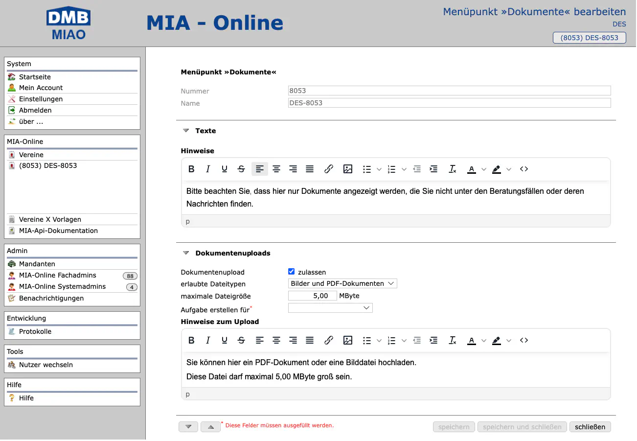Toggle justify alignment in the Hinweise editor
Viewport: 637px width, 441px height.
pyautogui.click(x=310, y=169)
